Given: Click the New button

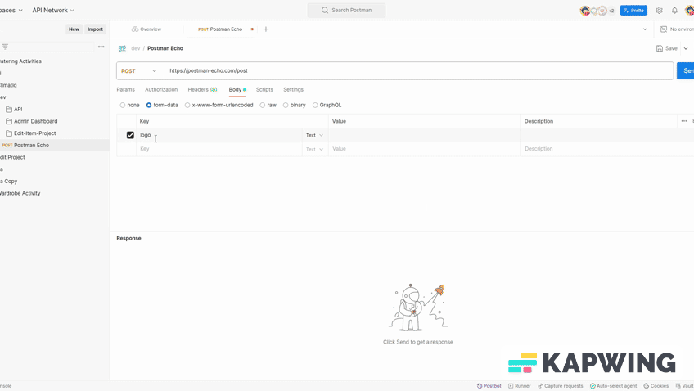Looking at the screenshot, I should [74, 29].
